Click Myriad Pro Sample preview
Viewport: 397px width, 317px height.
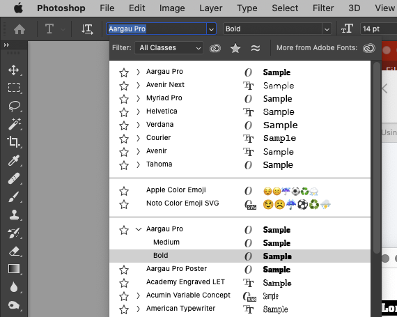point(277,99)
